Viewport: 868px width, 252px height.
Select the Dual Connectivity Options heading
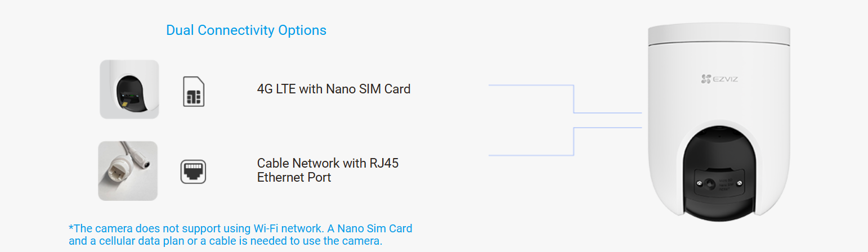246,30
